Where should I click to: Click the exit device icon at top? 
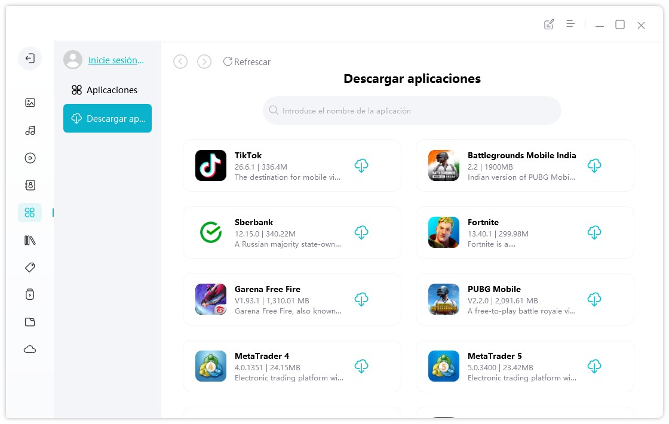click(x=30, y=59)
